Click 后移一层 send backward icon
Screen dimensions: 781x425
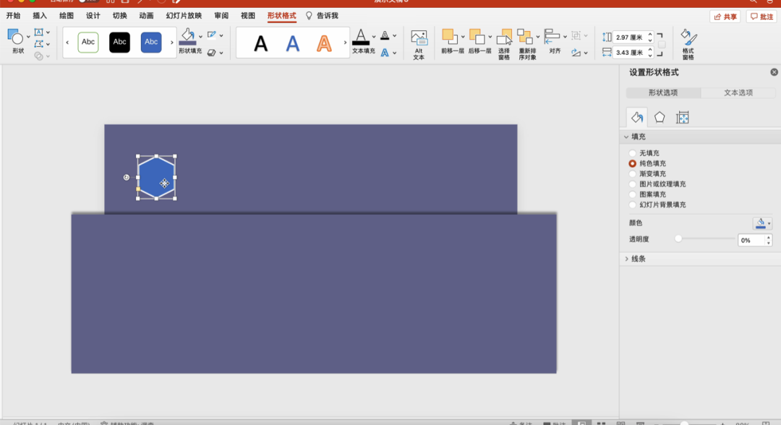(477, 36)
